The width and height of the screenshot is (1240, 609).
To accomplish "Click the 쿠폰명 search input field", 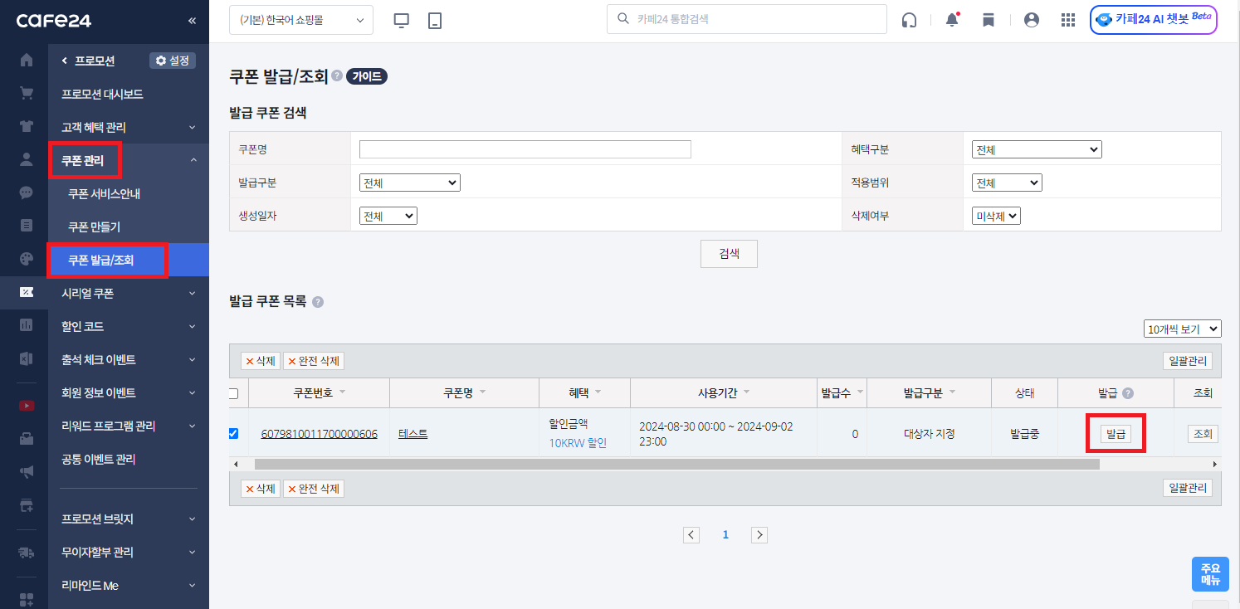I will [525, 149].
